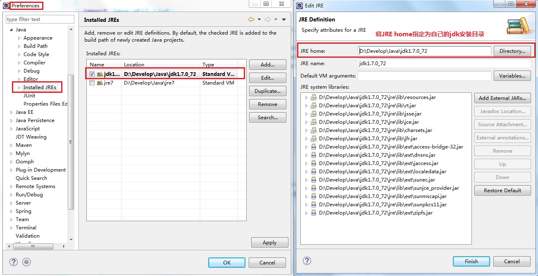Click OK in Preferences dialog

coord(227,262)
